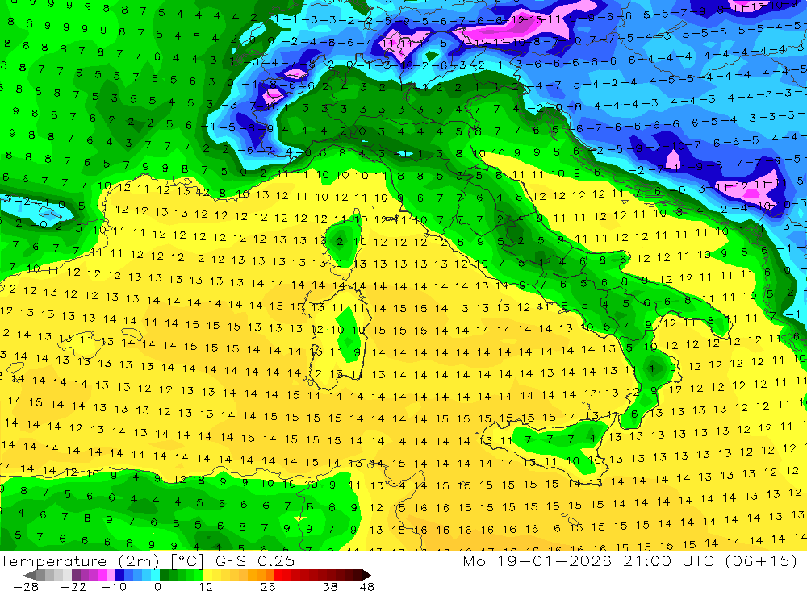
Task: Click the '-22' legend value
Action: click(73, 587)
